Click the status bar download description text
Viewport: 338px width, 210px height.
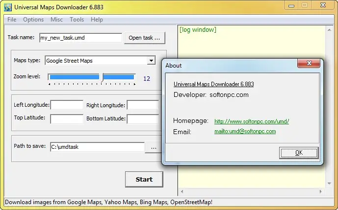(x=108, y=202)
